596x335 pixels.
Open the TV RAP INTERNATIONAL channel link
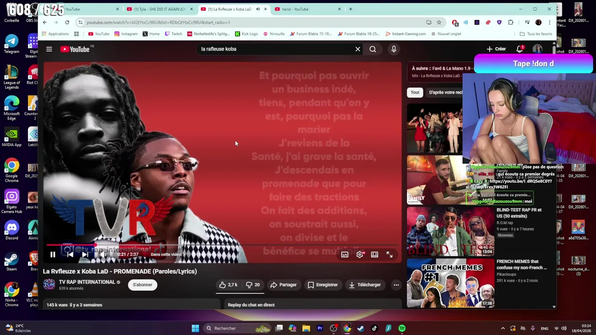point(87,282)
